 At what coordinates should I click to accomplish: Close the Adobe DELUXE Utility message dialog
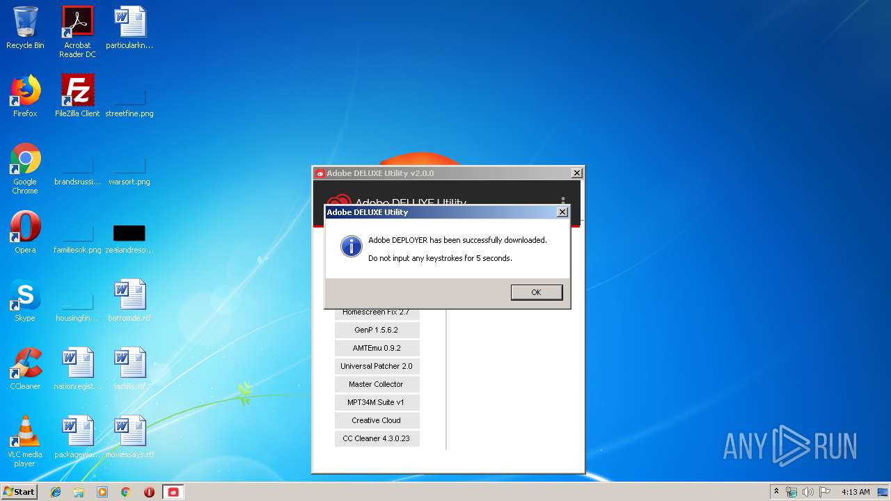pyautogui.click(x=562, y=212)
